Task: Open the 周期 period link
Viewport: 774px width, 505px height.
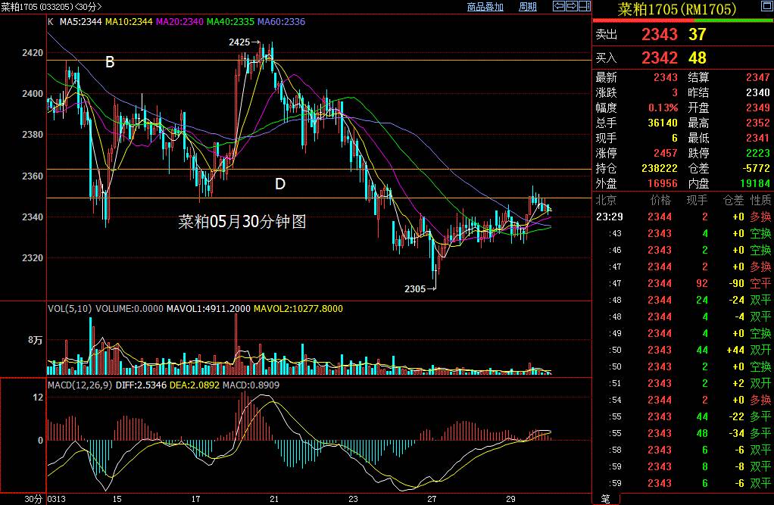Action: pyautogui.click(x=528, y=6)
